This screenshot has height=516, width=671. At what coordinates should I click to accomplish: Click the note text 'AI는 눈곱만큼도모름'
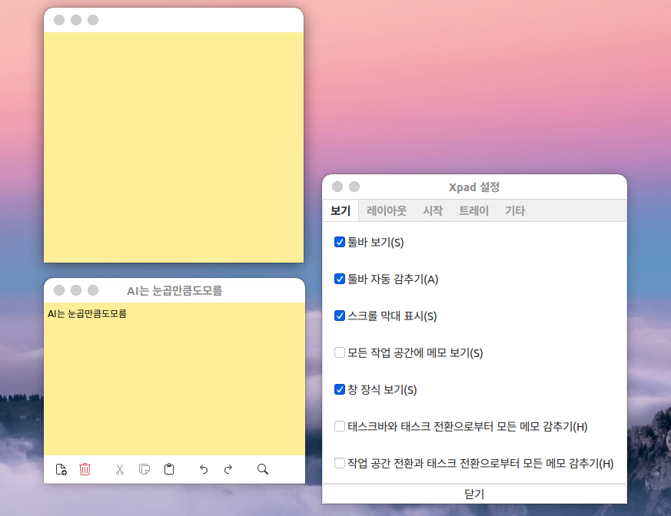click(87, 314)
